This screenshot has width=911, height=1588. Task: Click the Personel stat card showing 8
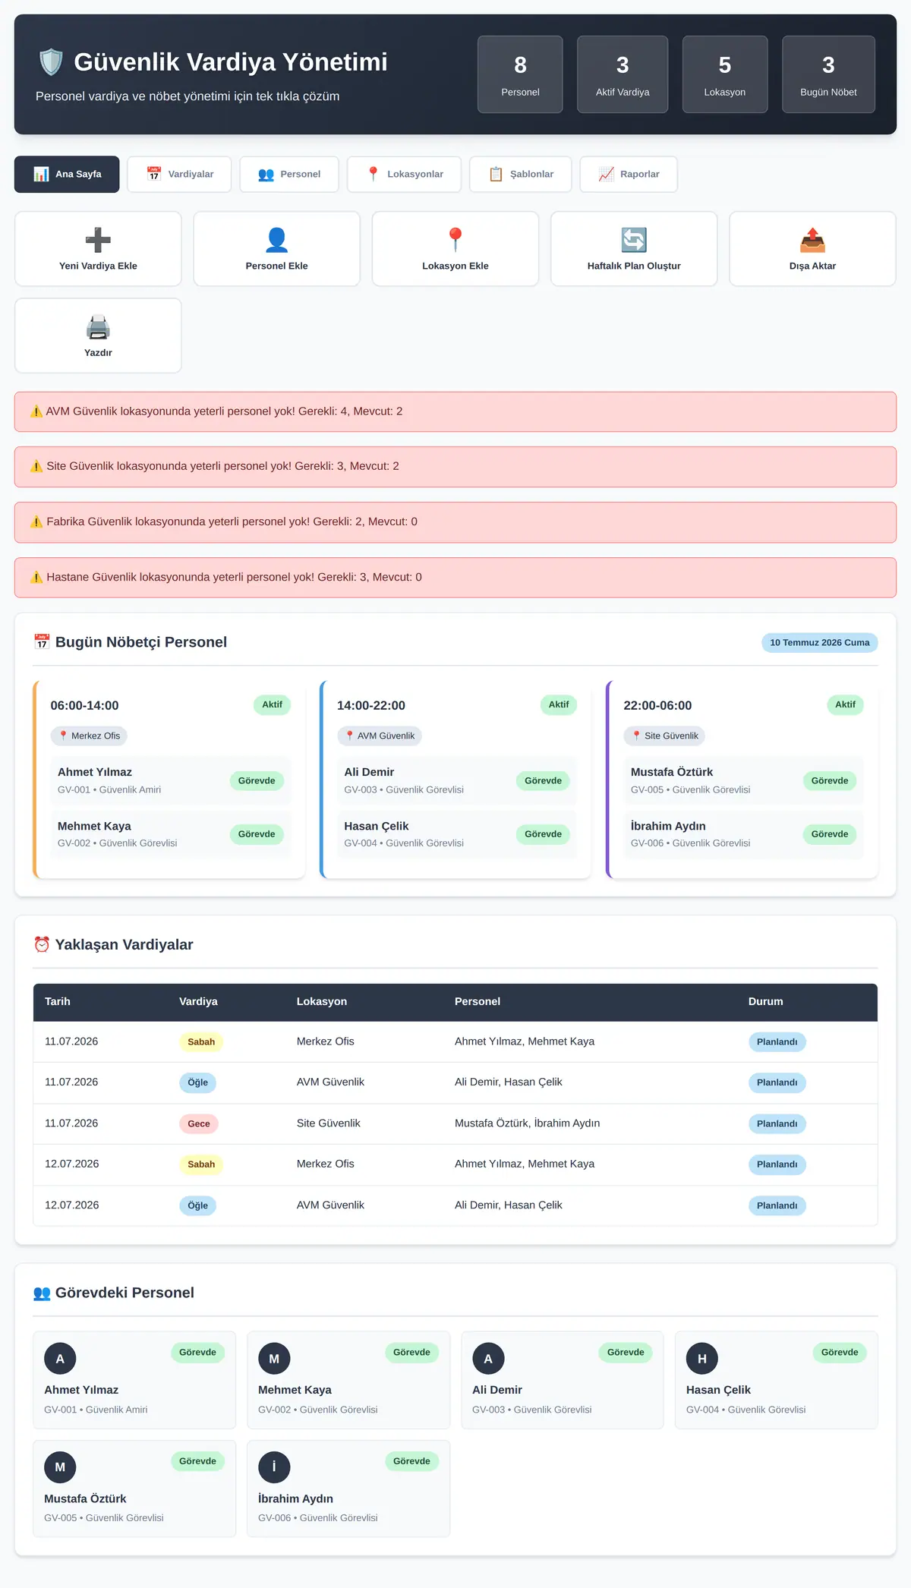click(x=520, y=74)
